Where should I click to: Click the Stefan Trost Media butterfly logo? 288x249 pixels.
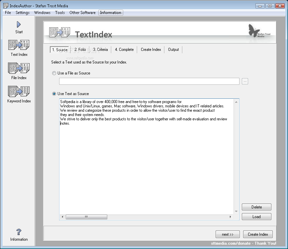(259, 31)
